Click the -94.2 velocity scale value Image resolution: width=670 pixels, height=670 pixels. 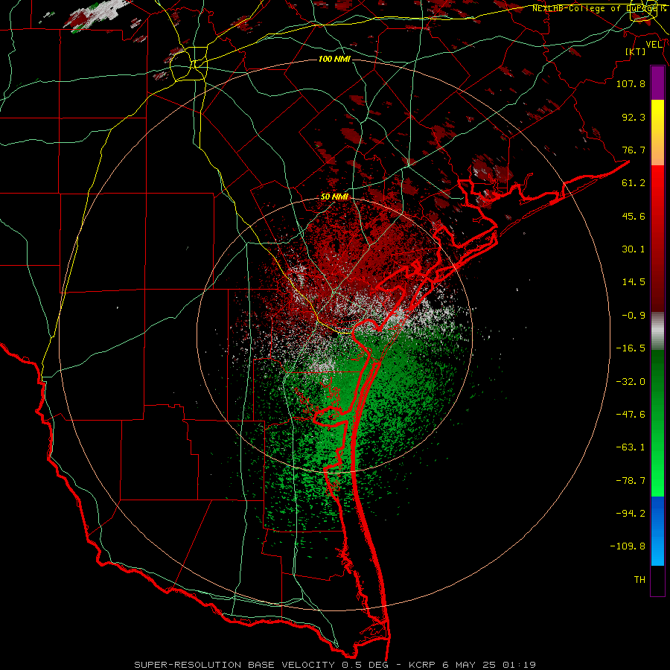click(x=631, y=514)
